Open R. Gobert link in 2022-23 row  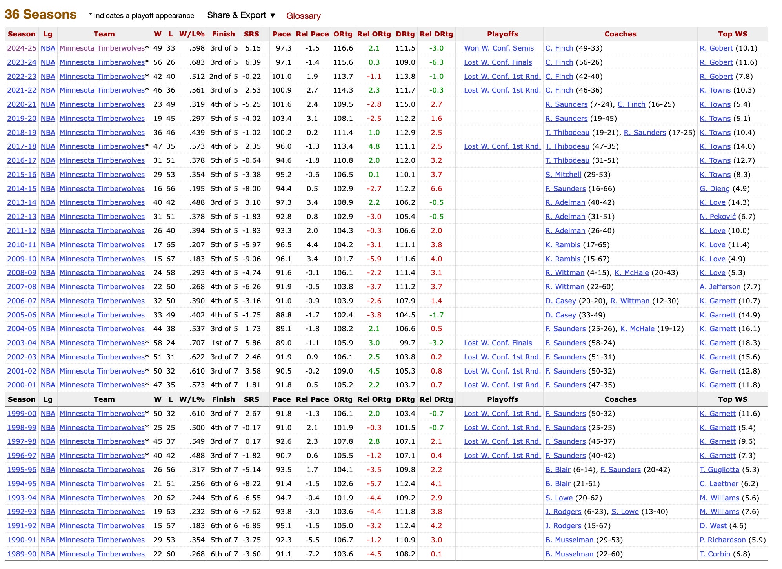click(x=716, y=77)
